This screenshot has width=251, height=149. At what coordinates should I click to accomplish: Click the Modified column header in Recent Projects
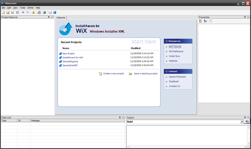136,48
